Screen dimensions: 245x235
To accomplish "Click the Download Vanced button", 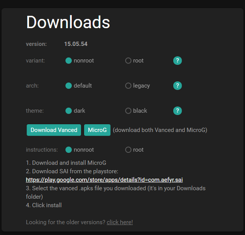I will pos(54,130).
